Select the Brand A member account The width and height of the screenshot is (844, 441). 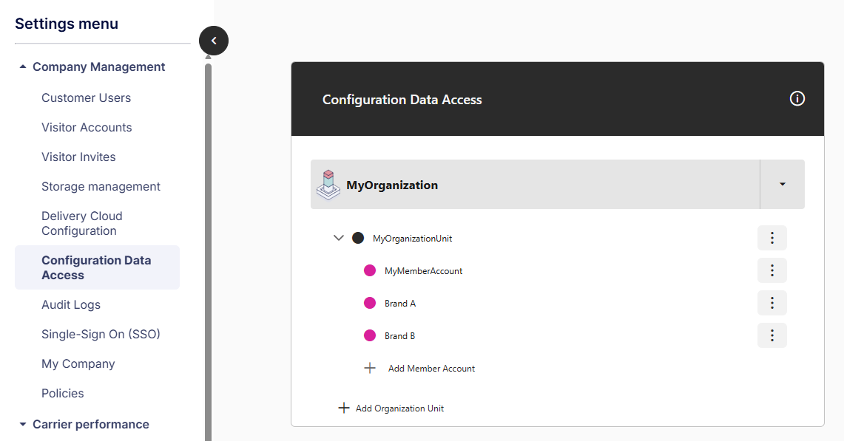[x=400, y=304]
